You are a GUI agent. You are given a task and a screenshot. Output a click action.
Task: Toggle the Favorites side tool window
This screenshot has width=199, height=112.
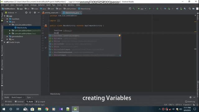tap(2, 65)
